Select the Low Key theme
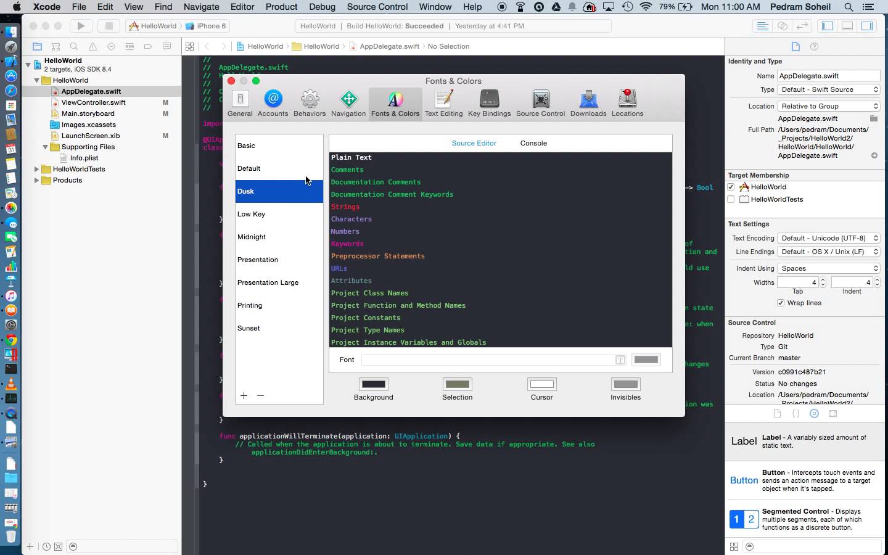This screenshot has width=888, height=555. coord(279,214)
